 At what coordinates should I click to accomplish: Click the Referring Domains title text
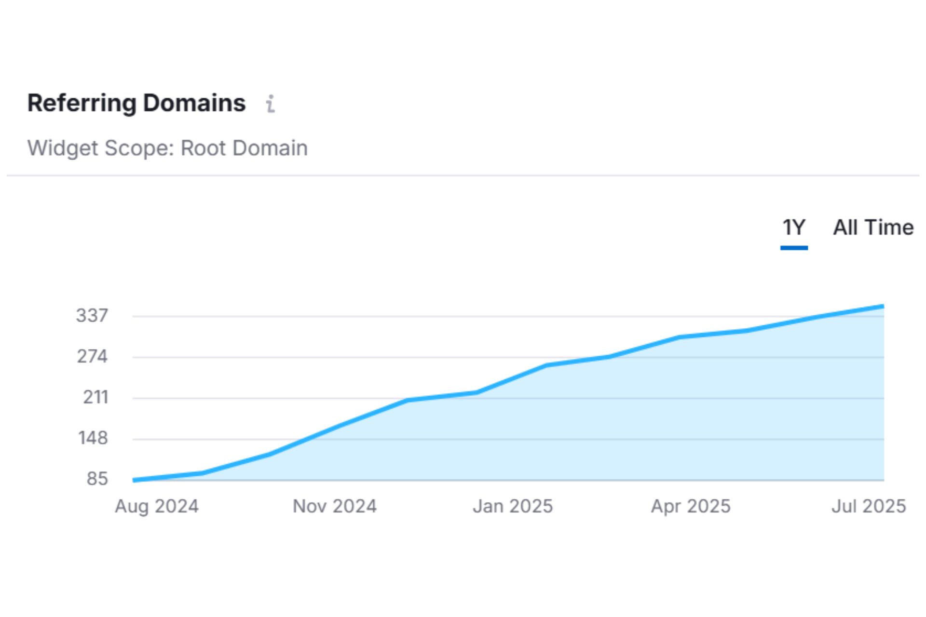tap(136, 102)
